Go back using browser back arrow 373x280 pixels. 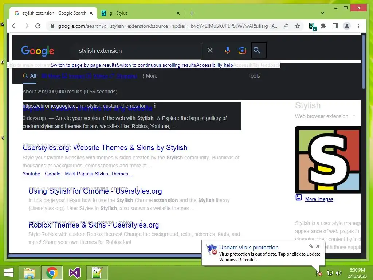point(15,26)
